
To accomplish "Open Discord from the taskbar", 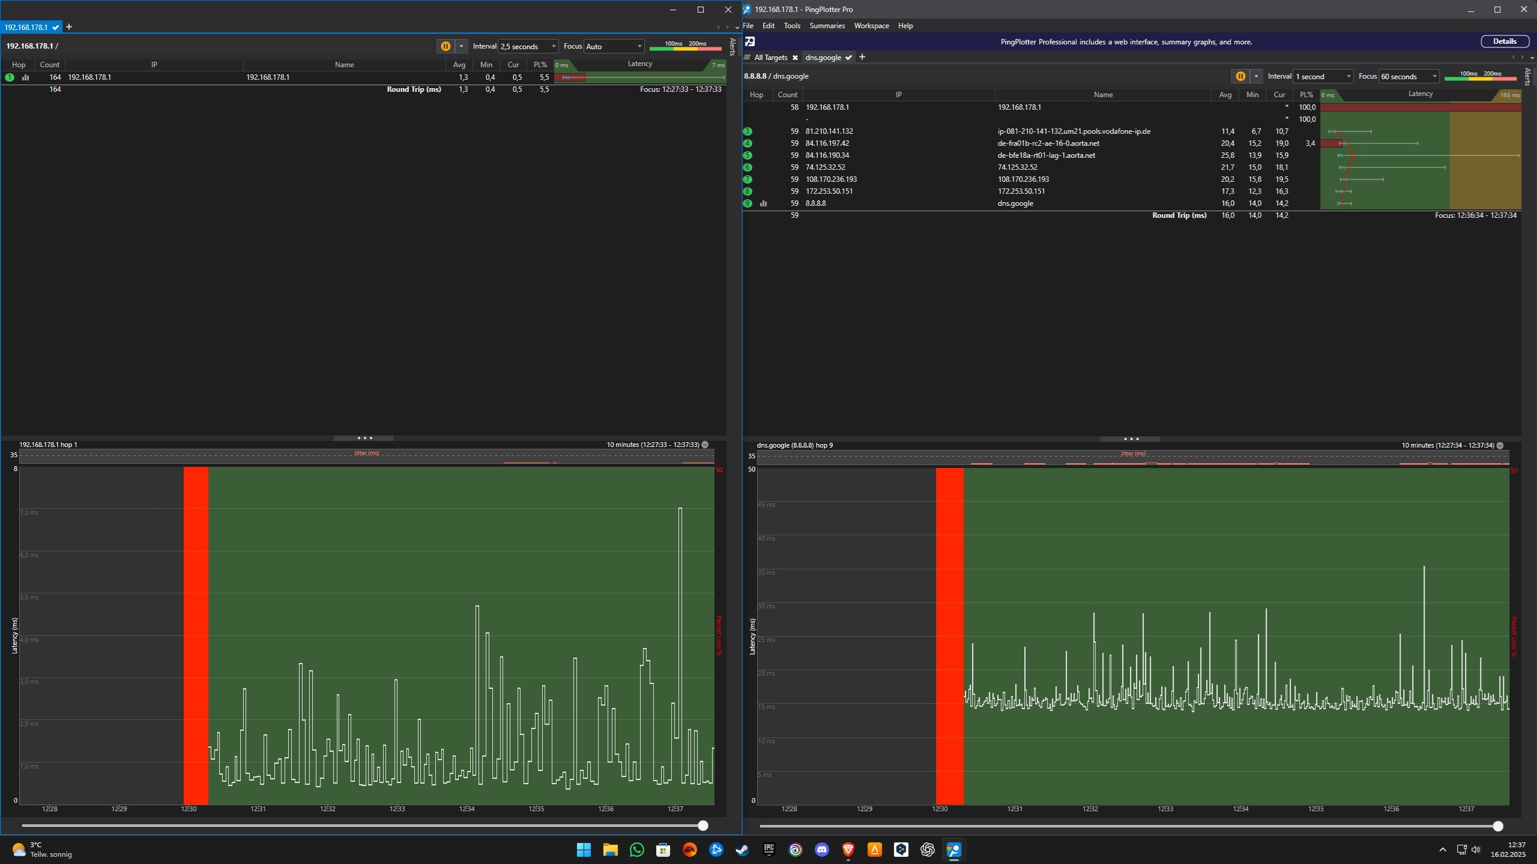I will pos(821,850).
